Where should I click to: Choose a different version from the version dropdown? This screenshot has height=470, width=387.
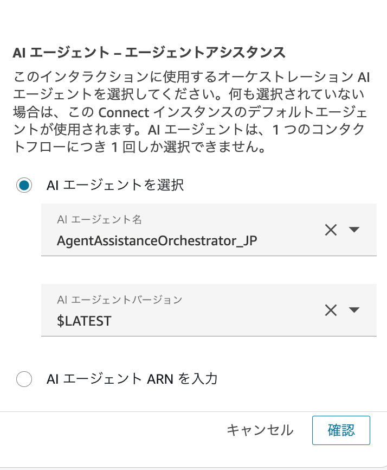354,310
